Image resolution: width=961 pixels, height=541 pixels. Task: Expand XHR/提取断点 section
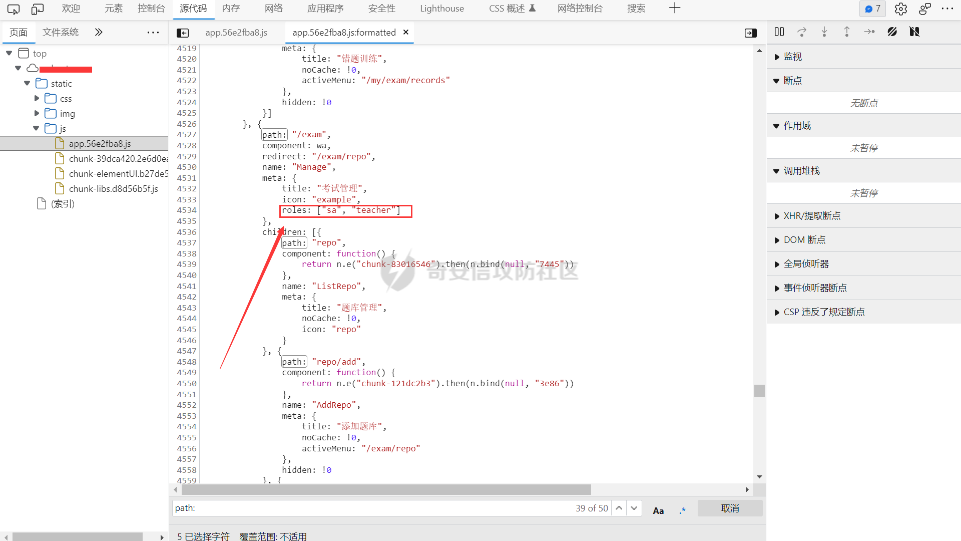[x=863, y=216]
